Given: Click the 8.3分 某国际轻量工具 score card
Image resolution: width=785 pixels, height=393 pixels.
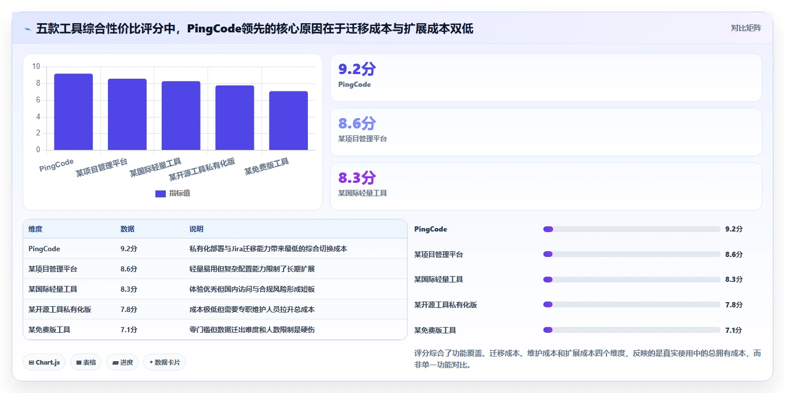Looking at the screenshot, I should click(x=546, y=186).
